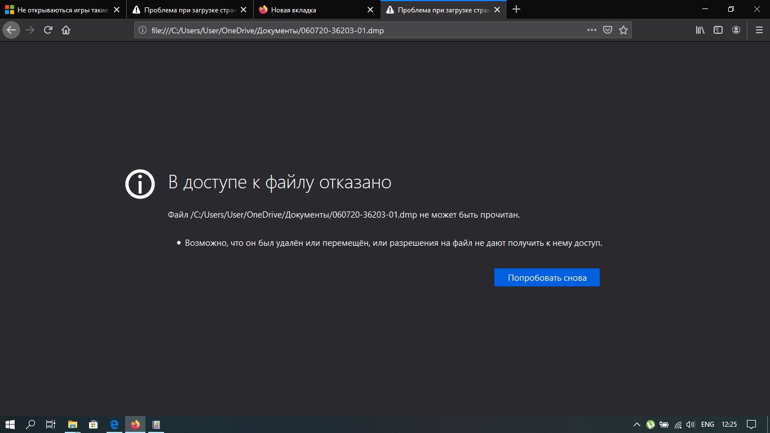770x433 pixels.
Task: Switch to 'Новая вкладка' tab
Action: 317,10
